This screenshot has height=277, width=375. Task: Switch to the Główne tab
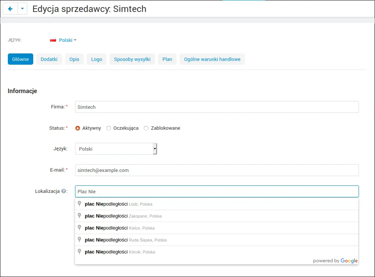pos(21,59)
